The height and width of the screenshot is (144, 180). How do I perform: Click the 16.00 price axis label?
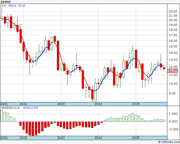tap(173, 41)
